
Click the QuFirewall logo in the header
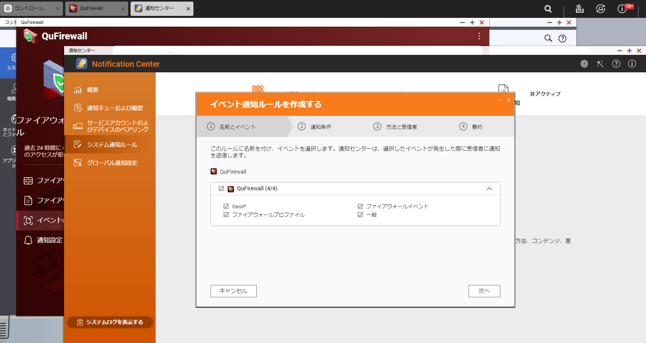tap(30, 36)
